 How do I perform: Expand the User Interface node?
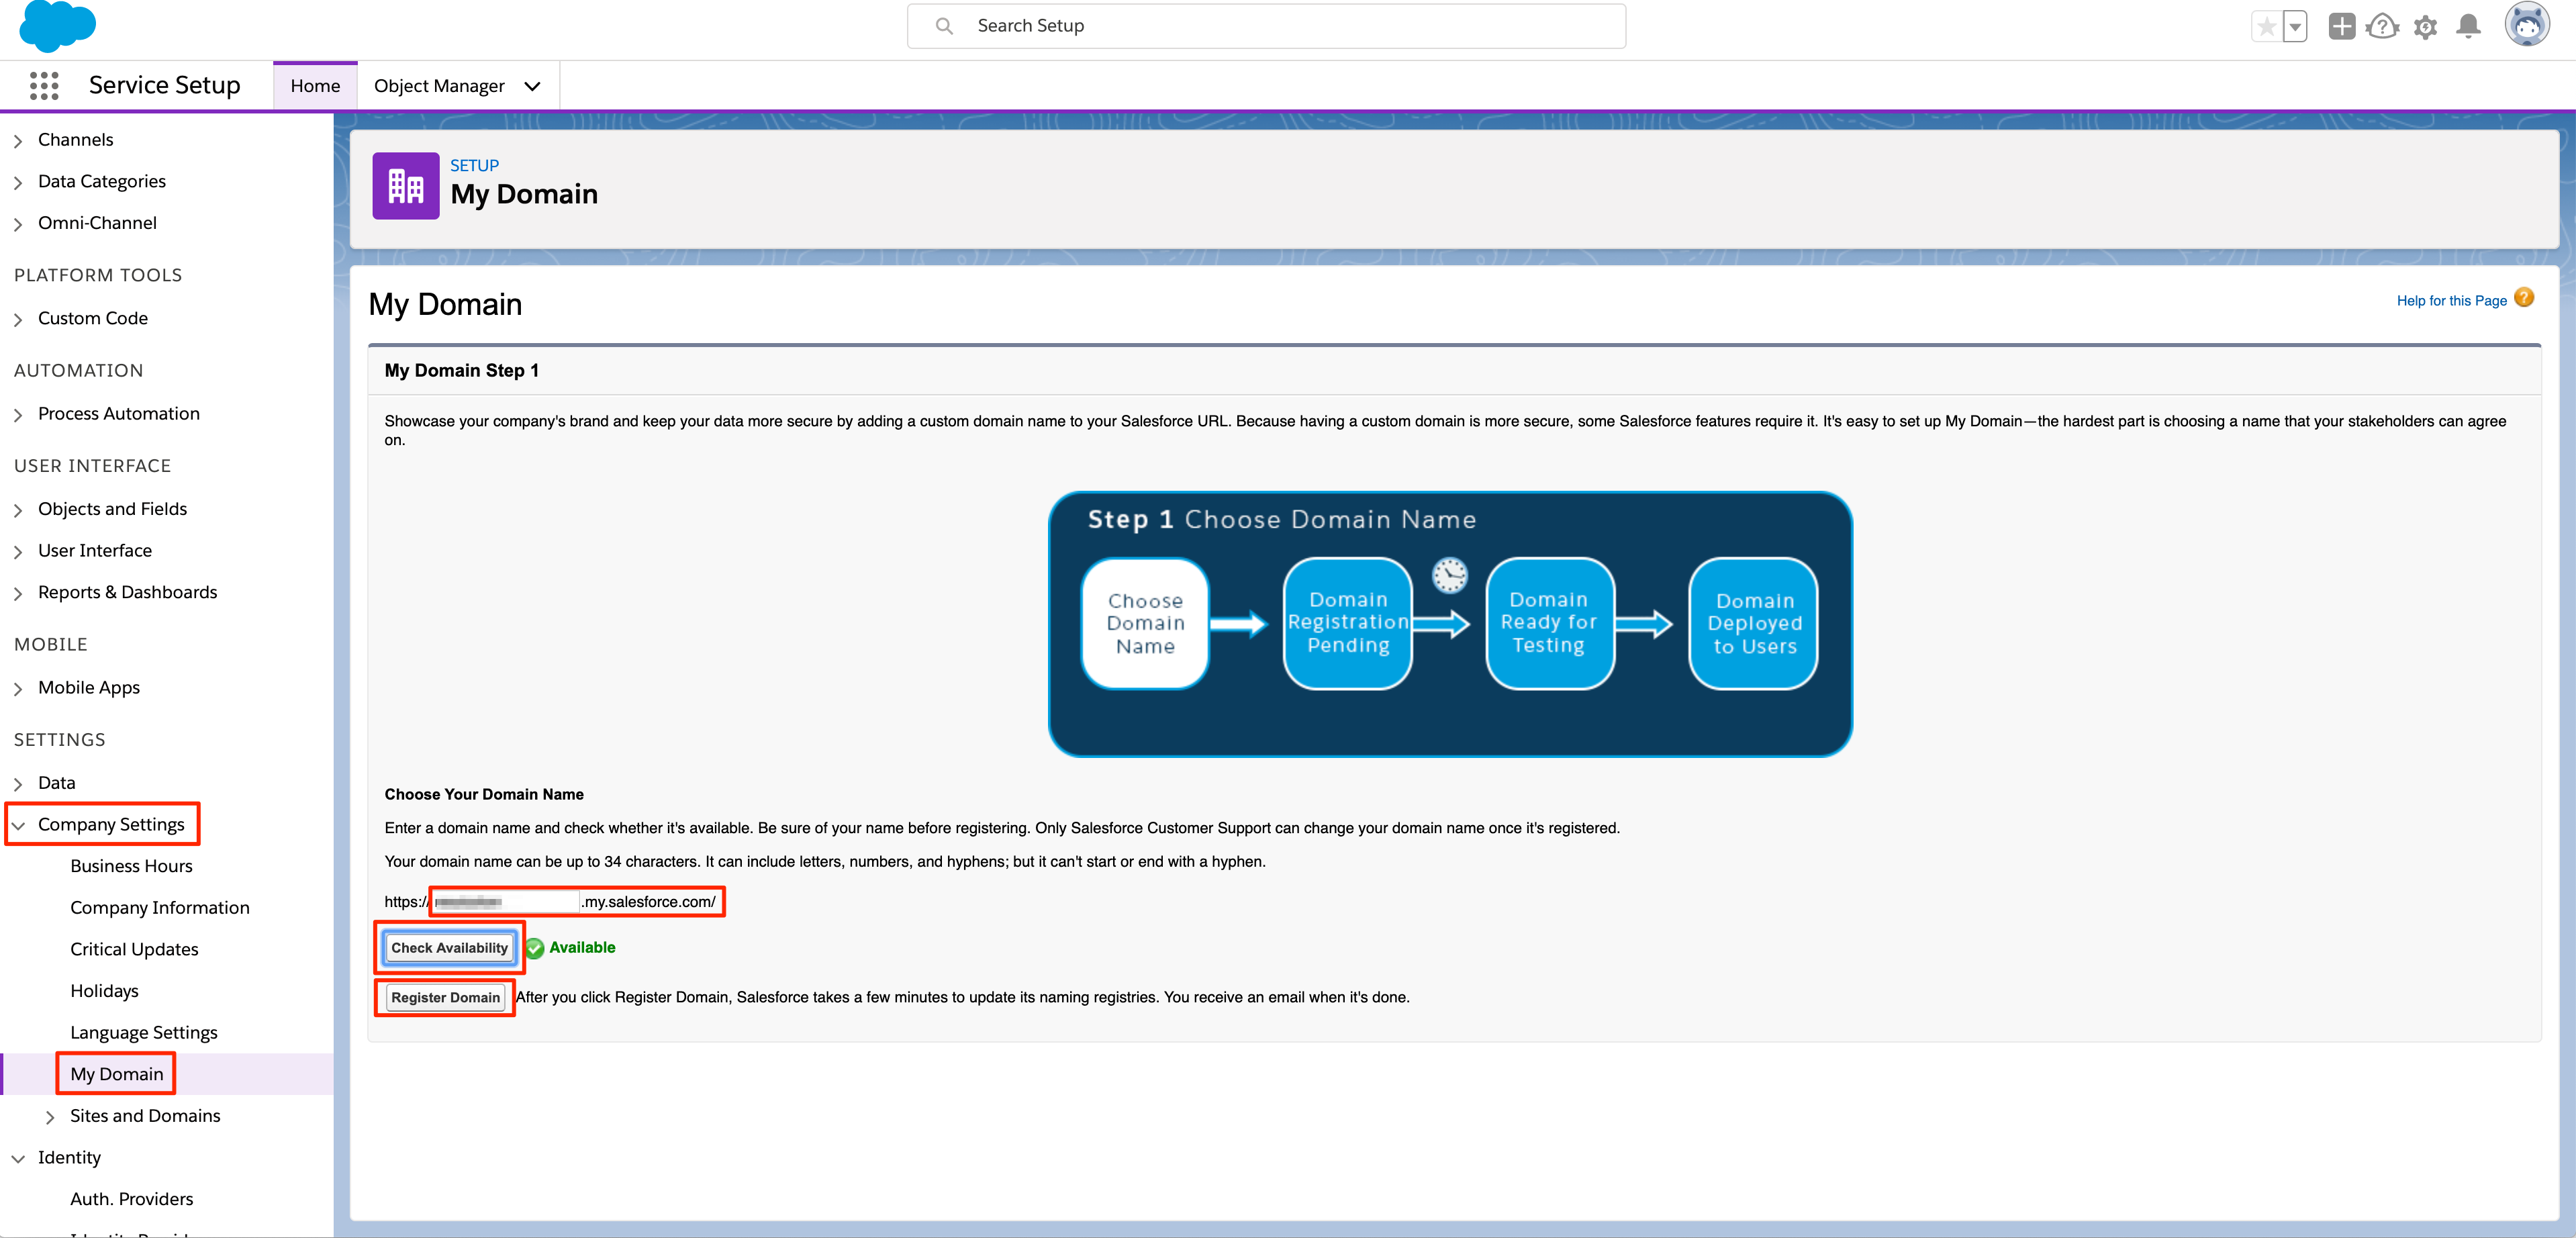pos(18,552)
